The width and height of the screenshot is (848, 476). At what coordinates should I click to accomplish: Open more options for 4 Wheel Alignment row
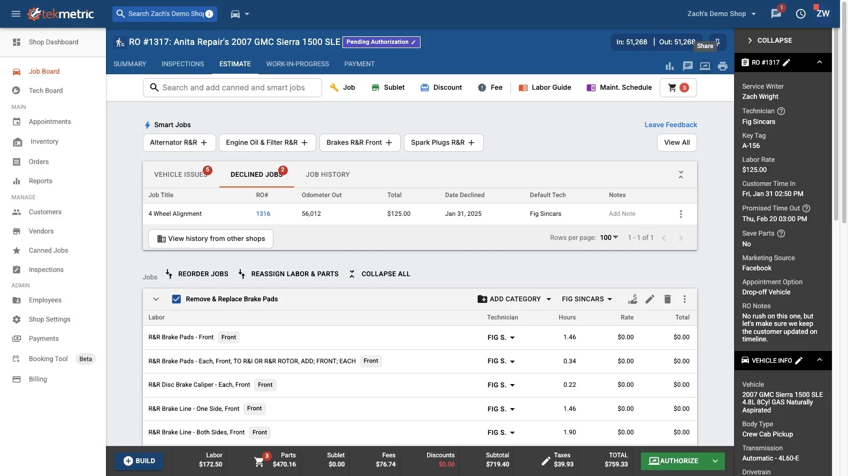(x=681, y=214)
